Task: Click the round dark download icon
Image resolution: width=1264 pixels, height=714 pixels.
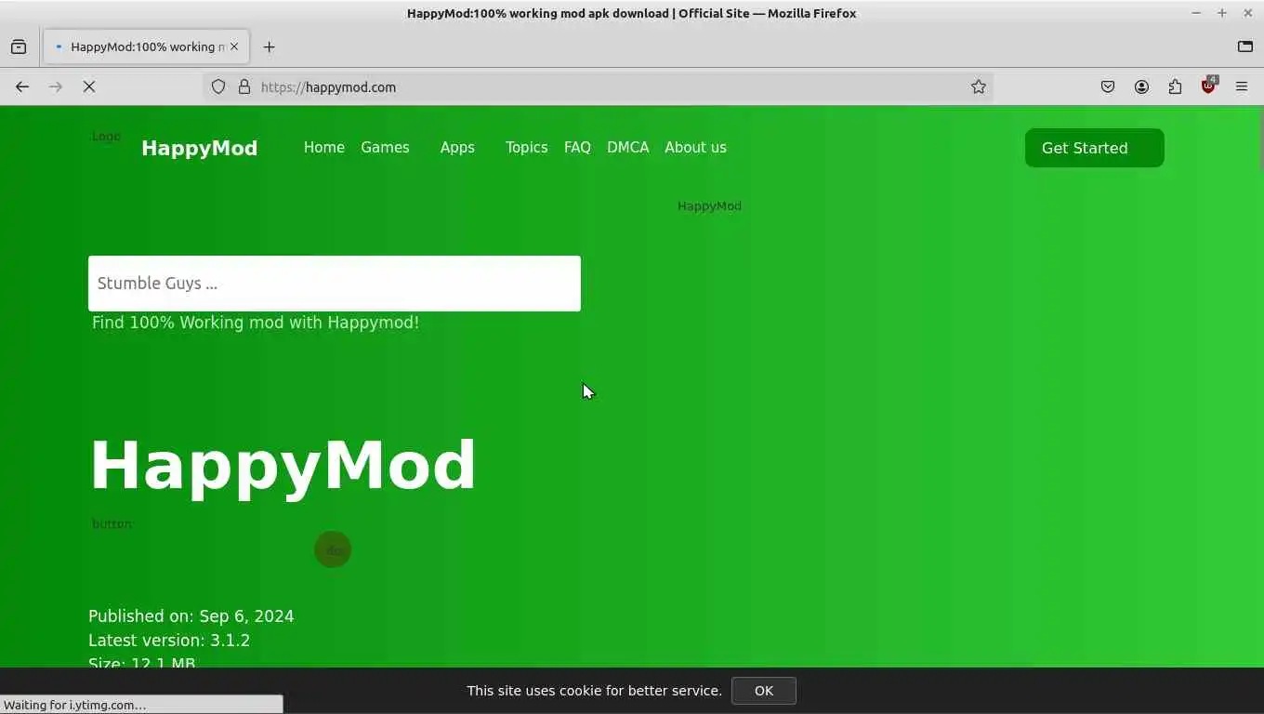Action: tap(333, 549)
